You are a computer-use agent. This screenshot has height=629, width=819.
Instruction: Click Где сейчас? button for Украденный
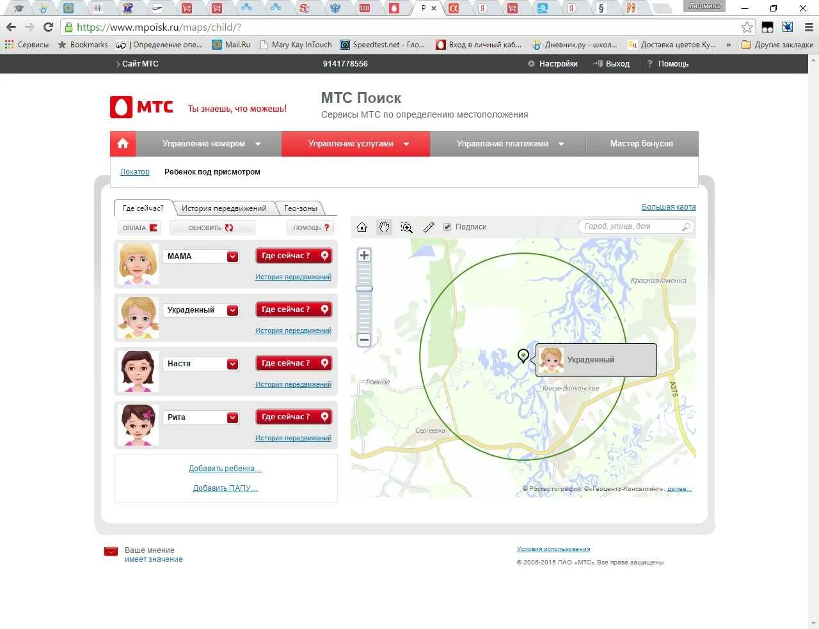294,309
